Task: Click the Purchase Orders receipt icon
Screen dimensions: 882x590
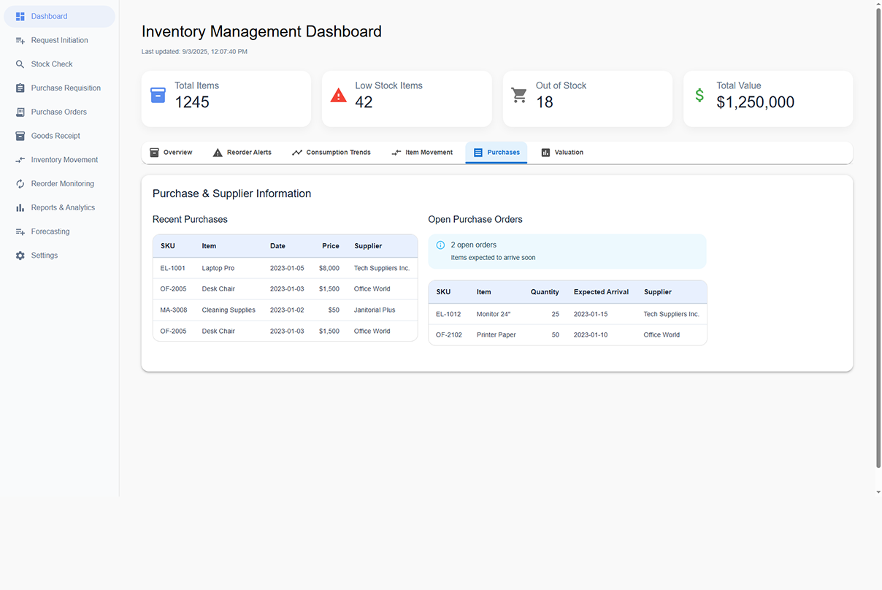Action: click(x=20, y=112)
